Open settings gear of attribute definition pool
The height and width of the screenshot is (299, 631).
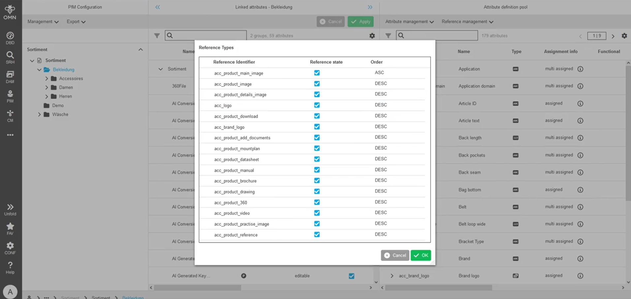click(x=624, y=36)
